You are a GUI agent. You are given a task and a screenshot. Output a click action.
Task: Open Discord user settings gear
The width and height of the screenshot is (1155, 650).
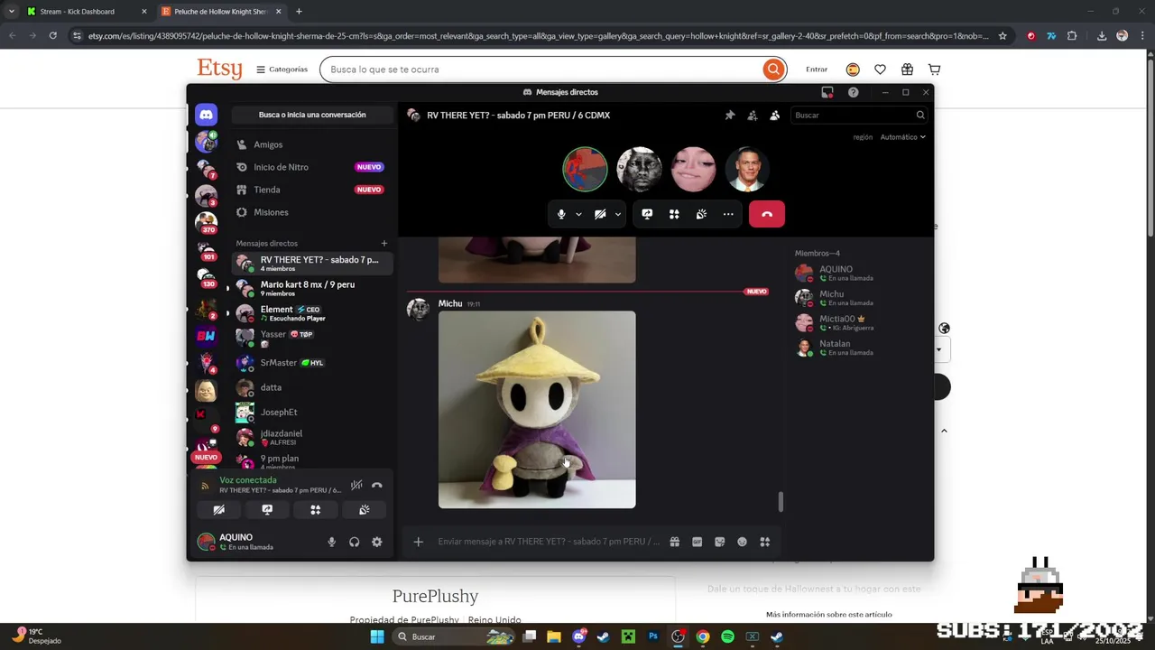coord(377,542)
